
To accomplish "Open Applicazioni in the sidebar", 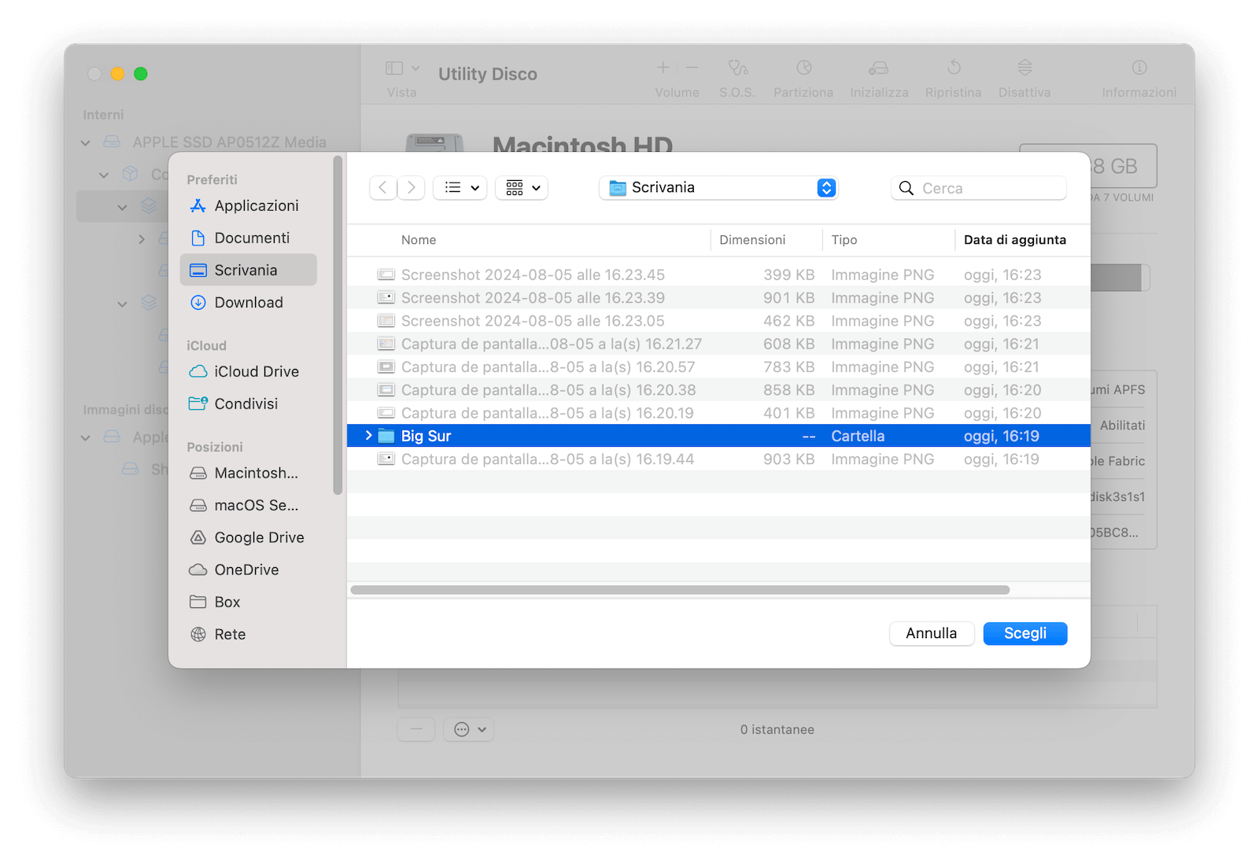I will click(248, 205).
